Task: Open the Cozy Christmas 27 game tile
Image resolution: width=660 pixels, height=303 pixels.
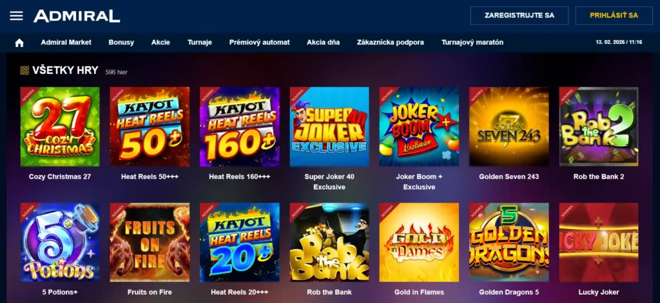Action: [x=60, y=127]
